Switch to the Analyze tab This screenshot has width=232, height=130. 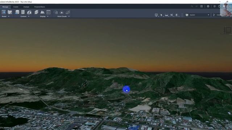[26, 7]
